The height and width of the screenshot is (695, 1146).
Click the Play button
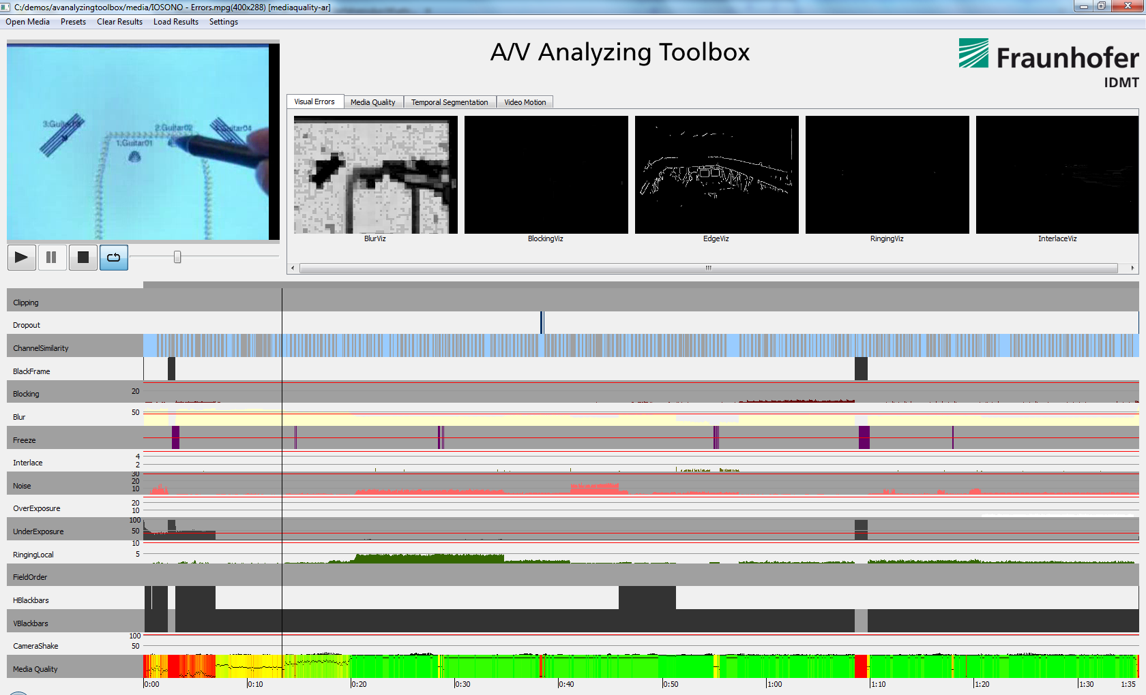(x=22, y=258)
